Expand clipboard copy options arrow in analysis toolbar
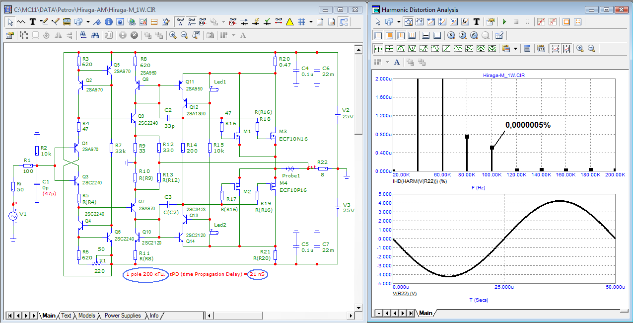This screenshot has height=323, width=633. pos(515,49)
